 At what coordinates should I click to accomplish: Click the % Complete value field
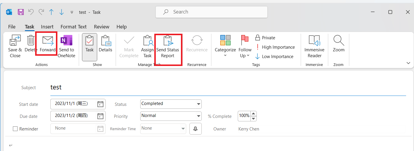pos(244,116)
